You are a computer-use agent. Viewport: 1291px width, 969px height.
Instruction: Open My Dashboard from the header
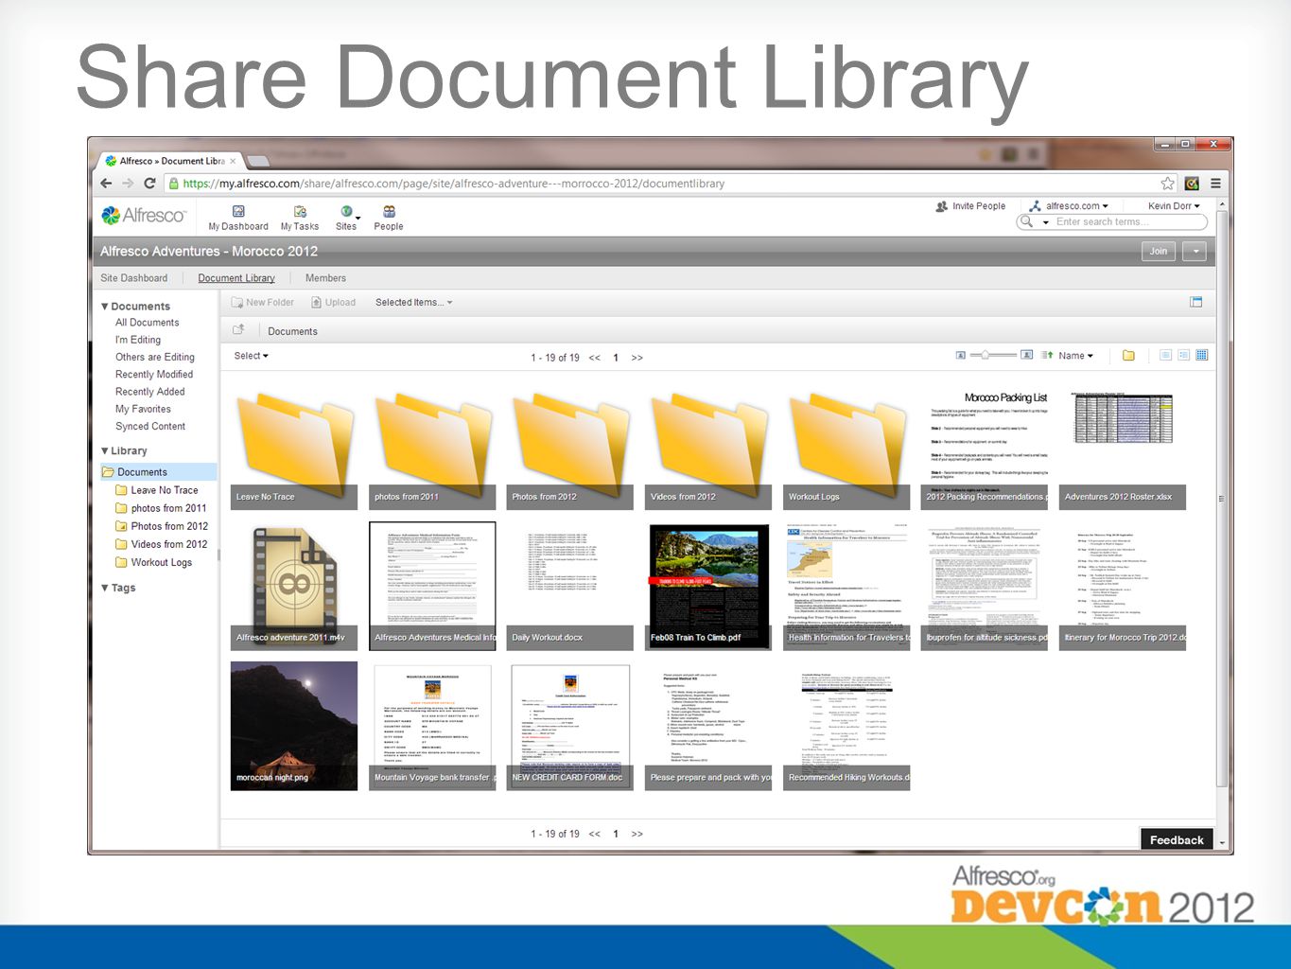[x=238, y=218]
